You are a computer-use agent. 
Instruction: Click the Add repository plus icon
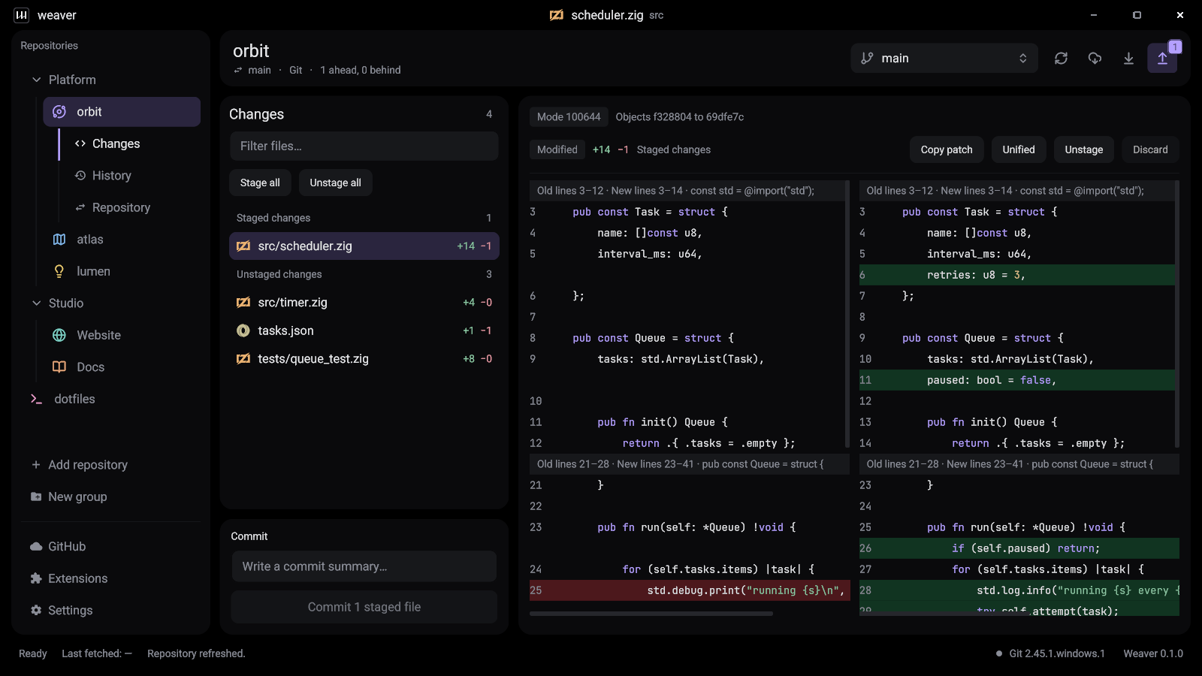coord(36,465)
